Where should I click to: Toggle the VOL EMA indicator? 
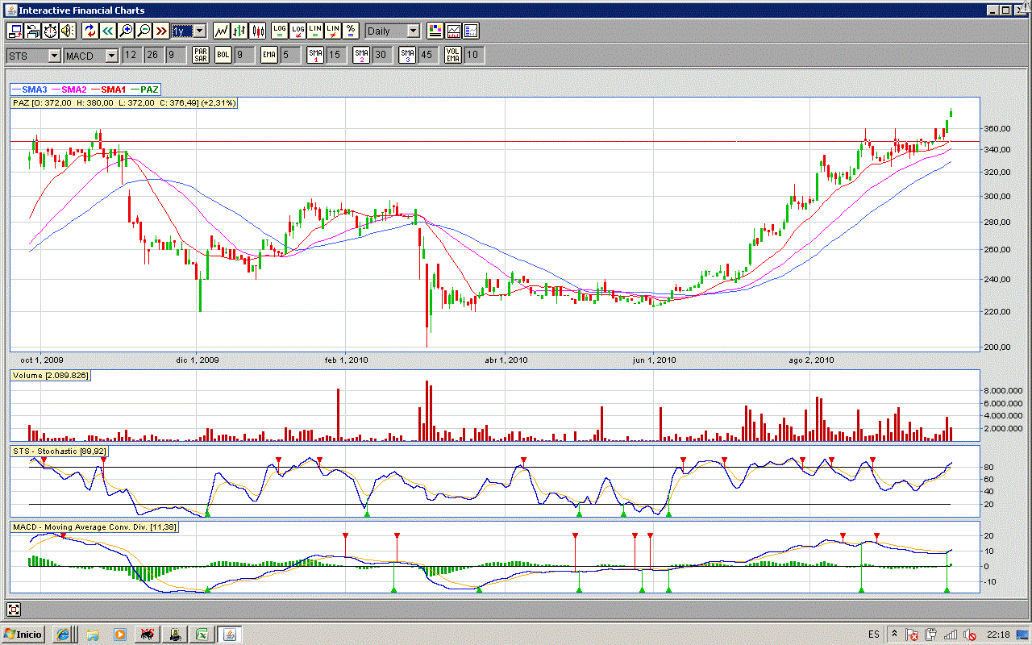click(x=454, y=55)
